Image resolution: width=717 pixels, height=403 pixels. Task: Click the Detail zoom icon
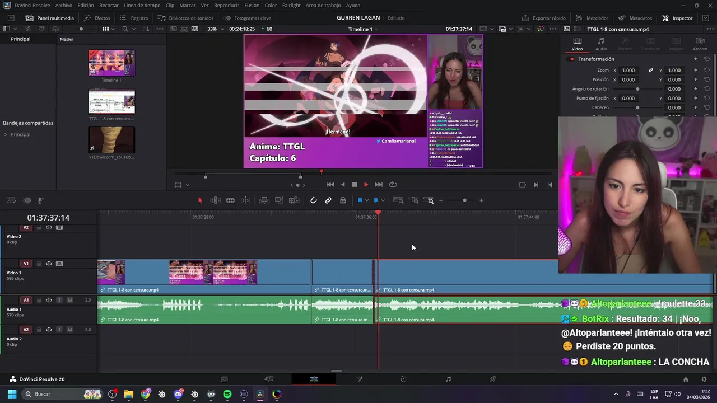[x=415, y=200]
